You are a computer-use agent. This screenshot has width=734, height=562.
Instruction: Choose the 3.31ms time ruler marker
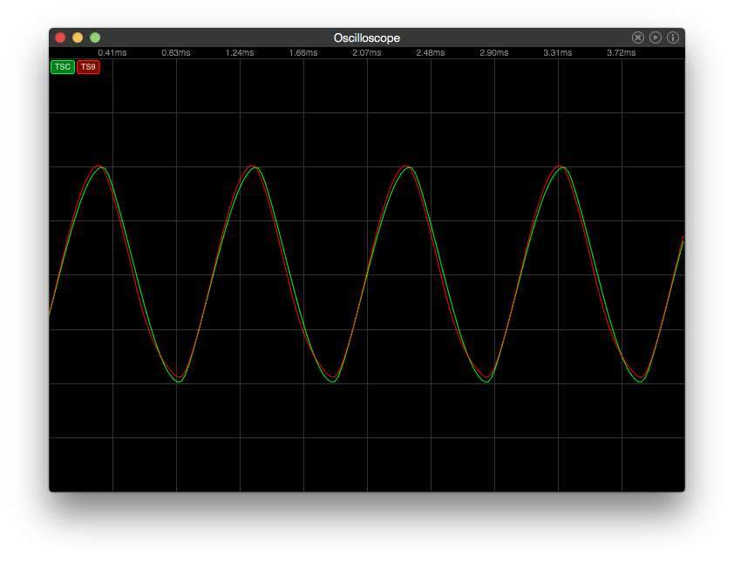[558, 53]
